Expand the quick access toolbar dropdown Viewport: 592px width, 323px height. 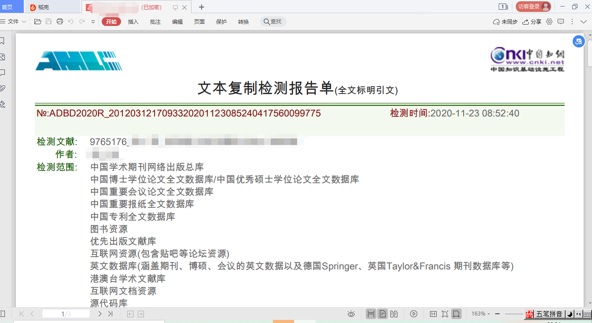point(93,22)
